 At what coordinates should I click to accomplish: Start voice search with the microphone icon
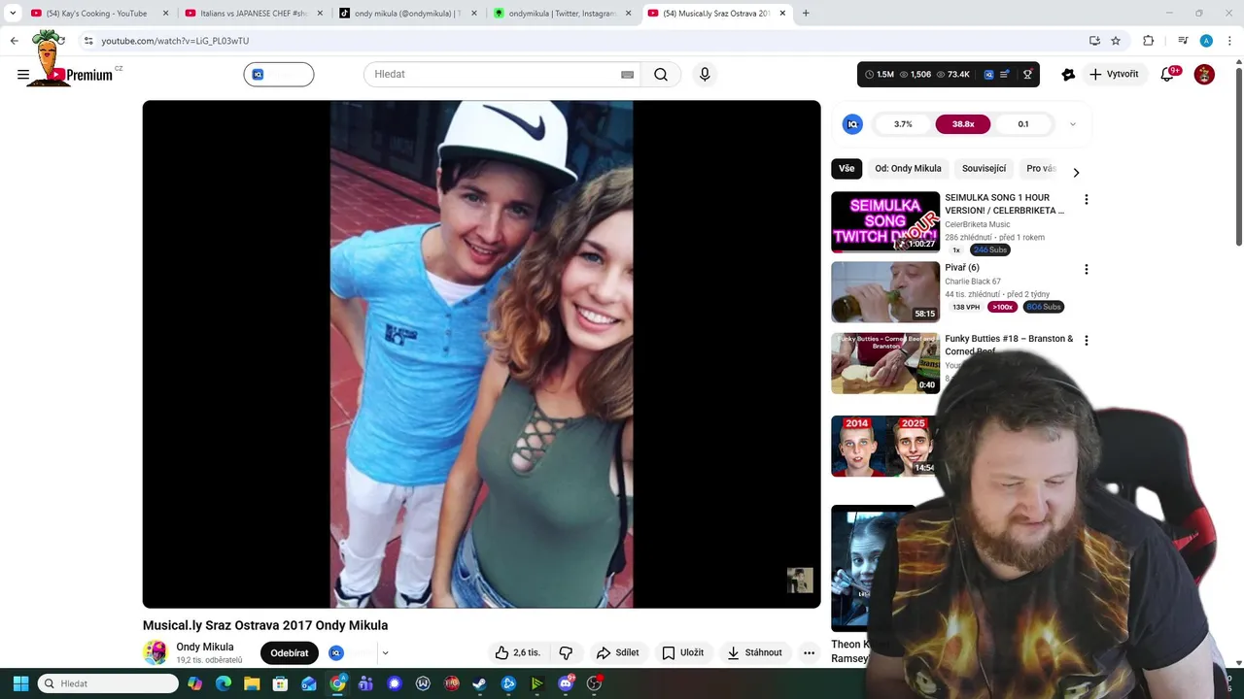pyautogui.click(x=705, y=75)
